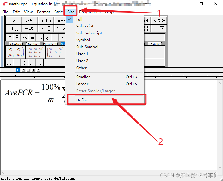Minimize the MathType window
Image resolution: width=223 pixels, height=181 pixels.
(187, 4)
